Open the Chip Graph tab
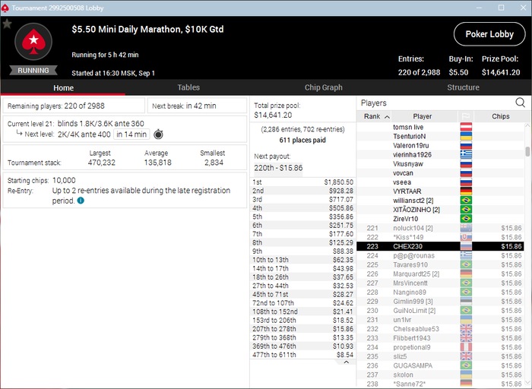The height and width of the screenshot is (389, 532). point(323,87)
